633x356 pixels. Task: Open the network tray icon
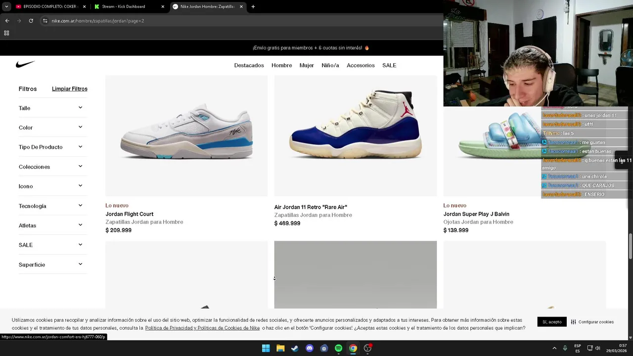pos(590,348)
